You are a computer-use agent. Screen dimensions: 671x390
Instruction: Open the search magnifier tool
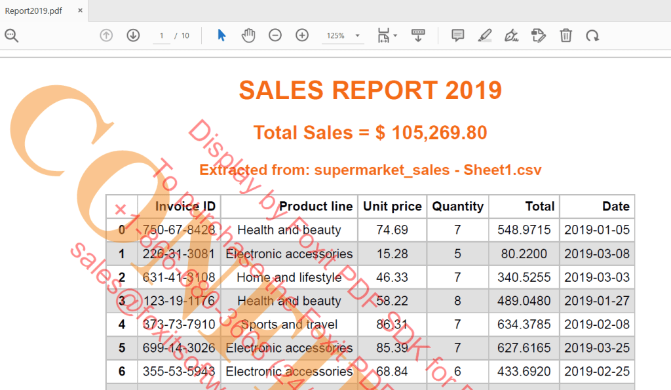point(12,35)
